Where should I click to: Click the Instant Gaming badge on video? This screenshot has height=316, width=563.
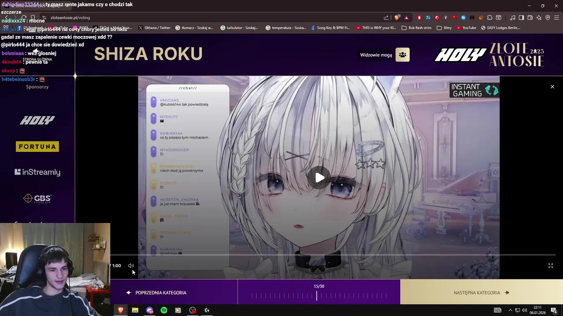tap(474, 90)
